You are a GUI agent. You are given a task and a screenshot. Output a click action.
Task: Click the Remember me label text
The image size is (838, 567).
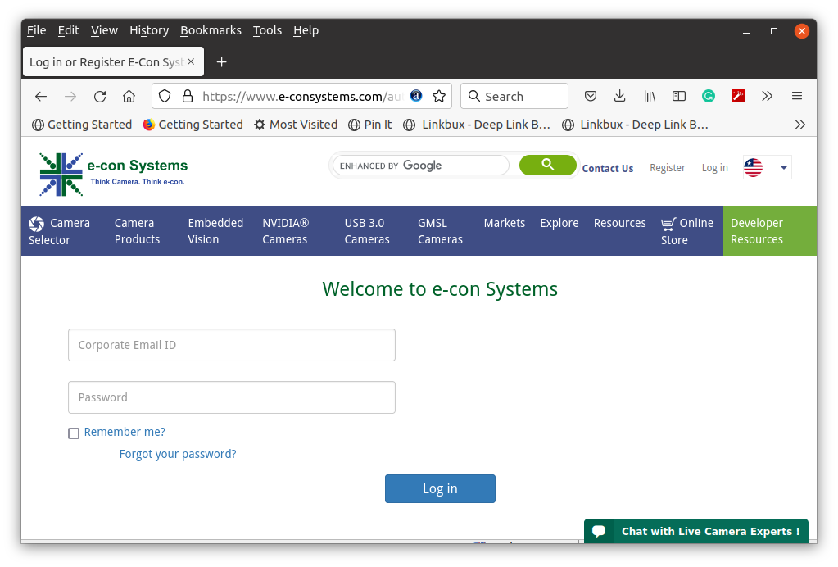(x=125, y=432)
